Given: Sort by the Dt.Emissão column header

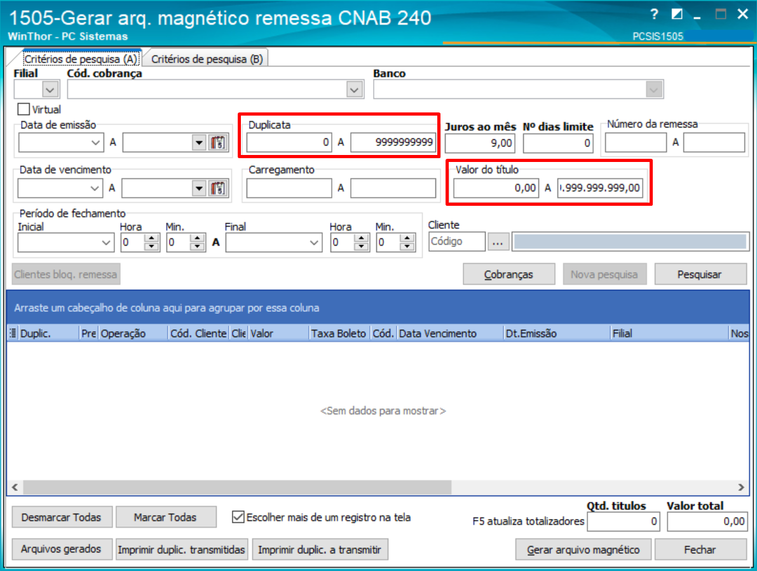Looking at the screenshot, I should tap(557, 333).
